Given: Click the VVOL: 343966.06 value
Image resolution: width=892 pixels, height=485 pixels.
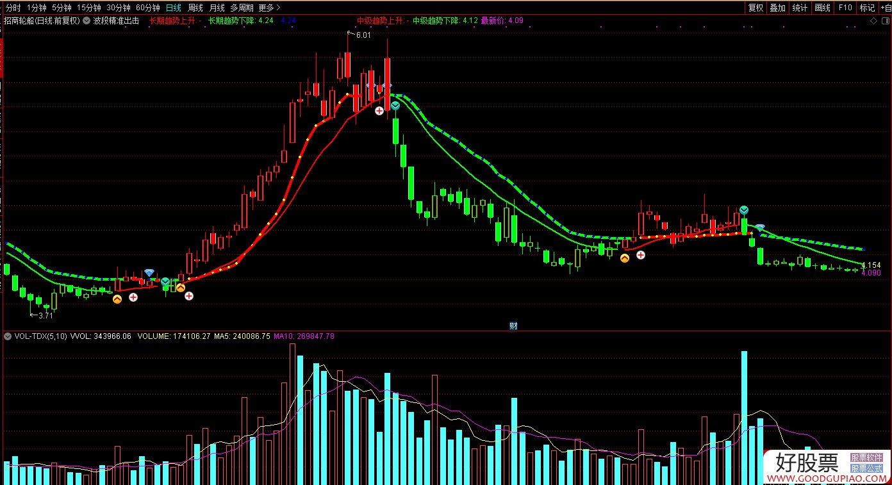Looking at the screenshot, I should click(x=101, y=336).
